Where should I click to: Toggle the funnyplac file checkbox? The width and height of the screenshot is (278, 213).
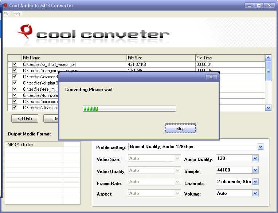pyautogui.click(x=15, y=95)
